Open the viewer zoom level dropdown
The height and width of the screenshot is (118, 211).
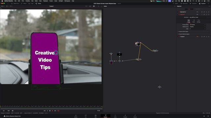[x=3, y=6]
